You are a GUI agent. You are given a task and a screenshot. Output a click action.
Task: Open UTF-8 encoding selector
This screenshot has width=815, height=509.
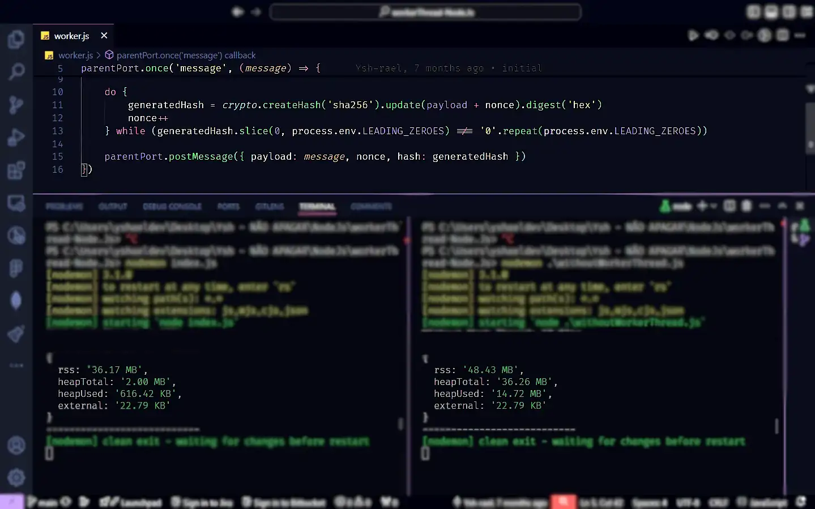click(x=688, y=502)
